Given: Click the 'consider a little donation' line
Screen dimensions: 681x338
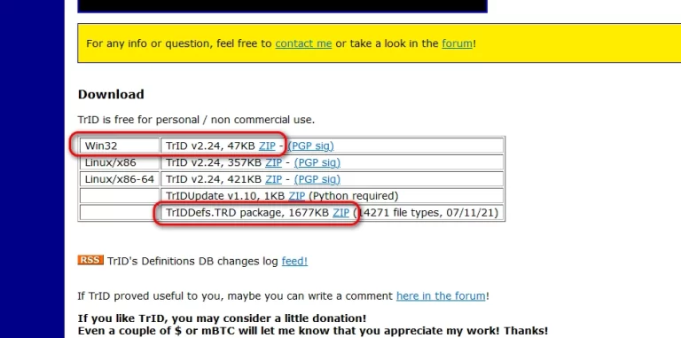Looking at the screenshot, I should (x=222, y=318).
